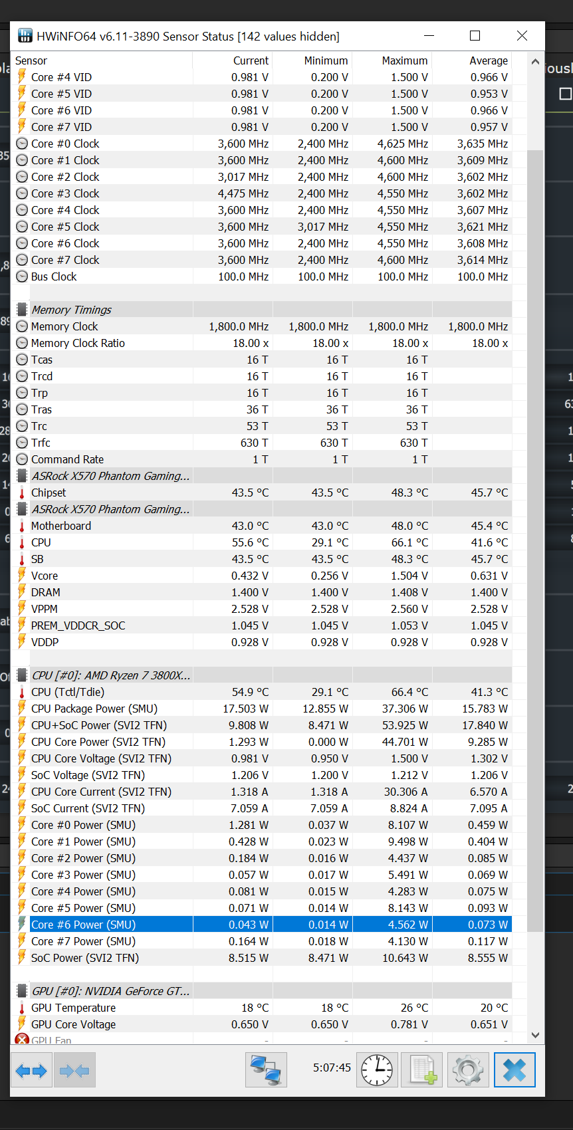This screenshot has width=573, height=1130.
Task: Click the CPU Package Power lightning icon
Action: coord(22,709)
